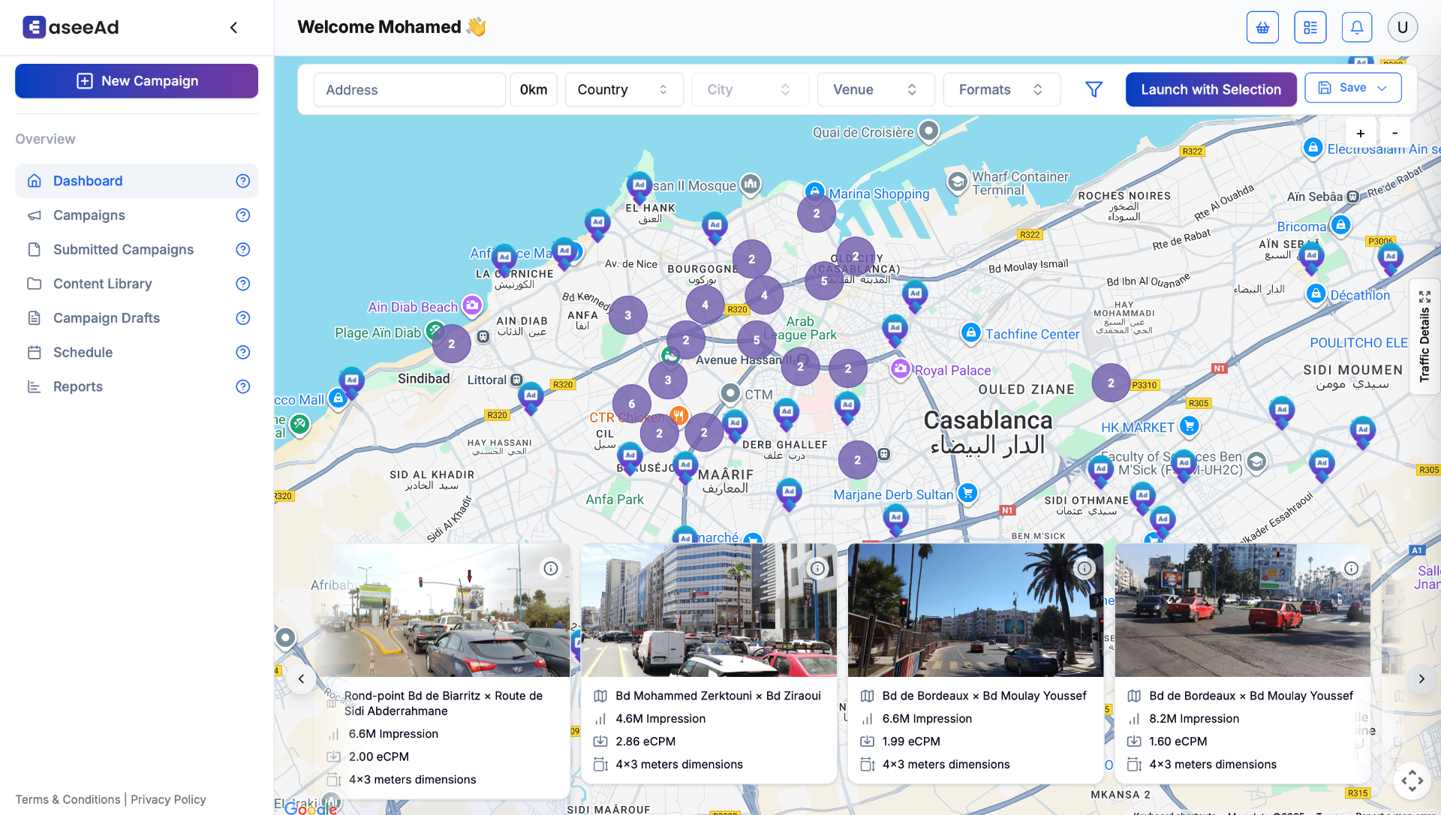Open the user avatar menu

click(x=1402, y=28)
